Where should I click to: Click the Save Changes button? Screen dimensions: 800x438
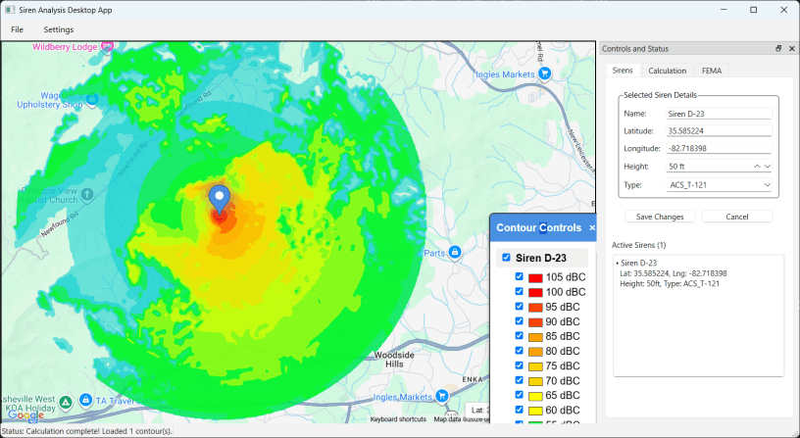coord(660,217)
